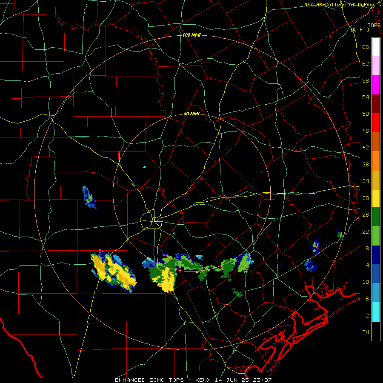The width and height of the screenshot is (383, 383).
Task: Click the legend value 30
Action: 366,198
